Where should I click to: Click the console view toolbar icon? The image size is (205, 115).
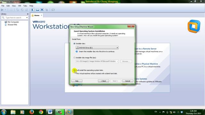coord(53,10)
